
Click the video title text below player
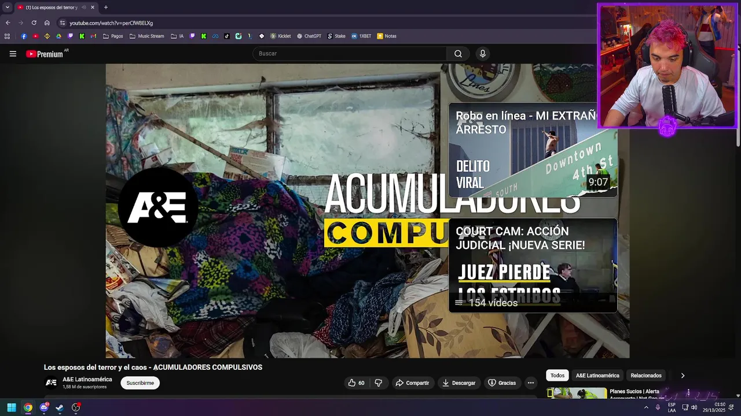(153, 367)
